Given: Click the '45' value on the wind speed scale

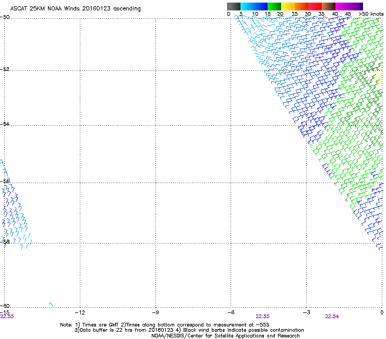Looking at the screenshot, I should click(x=348, y=14).
